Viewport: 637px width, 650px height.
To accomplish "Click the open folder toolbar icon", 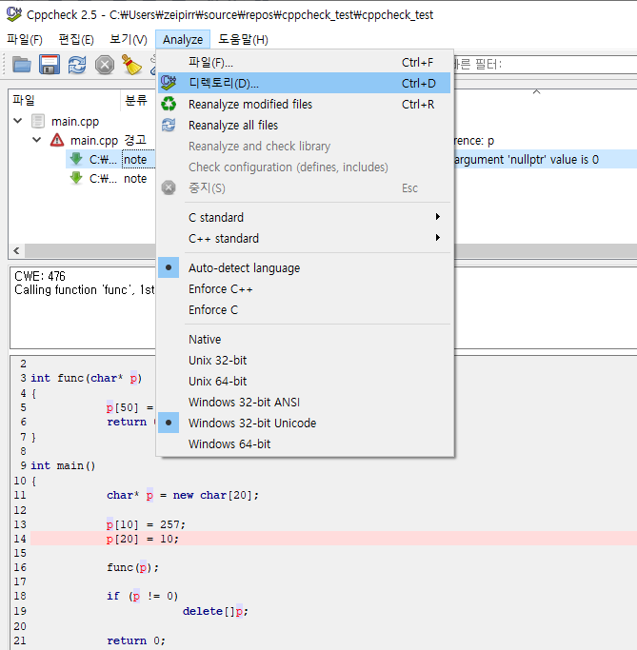I will click(22, 65).
